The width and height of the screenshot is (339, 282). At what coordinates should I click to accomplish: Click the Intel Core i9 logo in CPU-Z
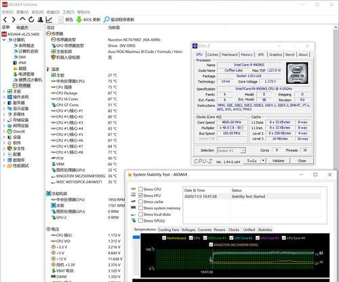click(297, 73)
